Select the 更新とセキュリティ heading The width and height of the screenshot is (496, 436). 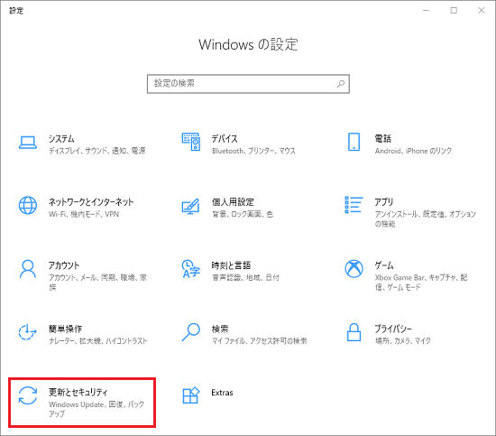coord(78,393)
